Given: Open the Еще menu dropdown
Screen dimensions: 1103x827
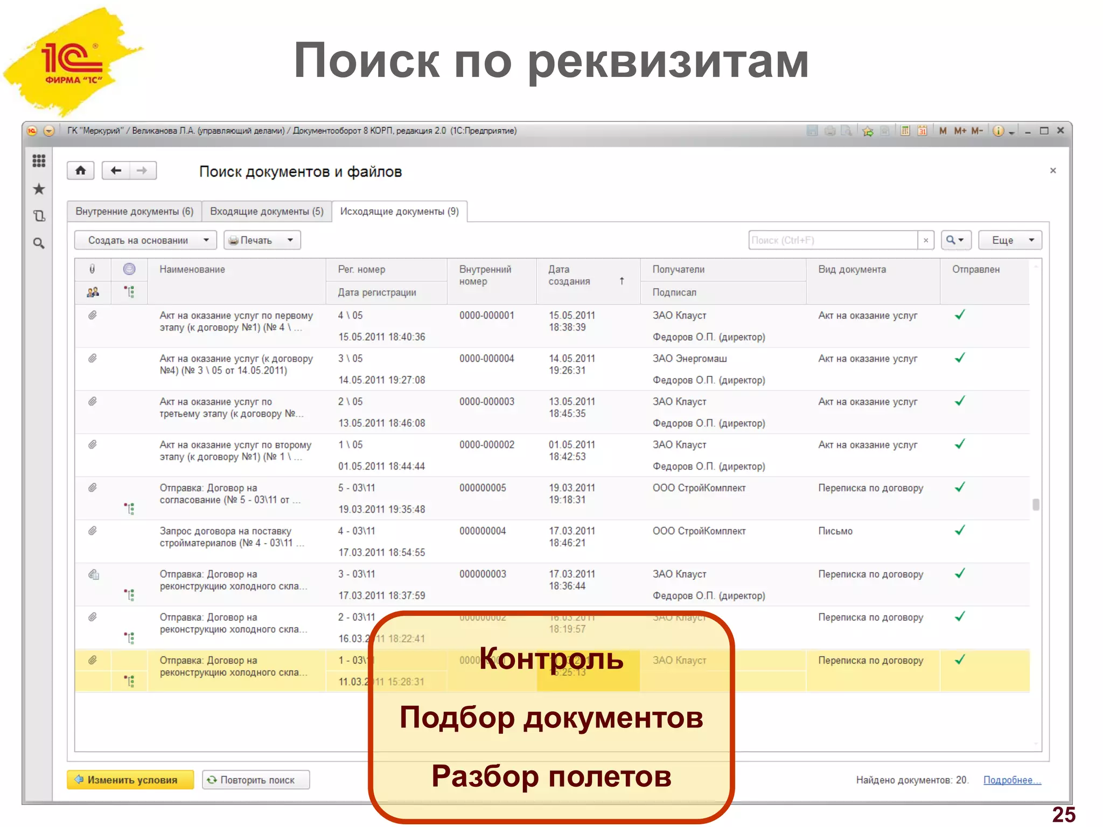Looking at the screenshot, I should click(1010, 240).
